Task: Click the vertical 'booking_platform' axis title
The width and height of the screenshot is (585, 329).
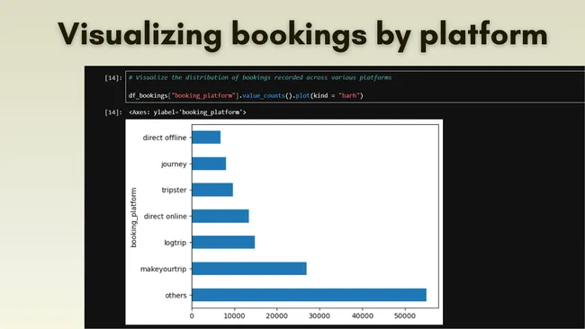Action: click(x=133, y=218)
